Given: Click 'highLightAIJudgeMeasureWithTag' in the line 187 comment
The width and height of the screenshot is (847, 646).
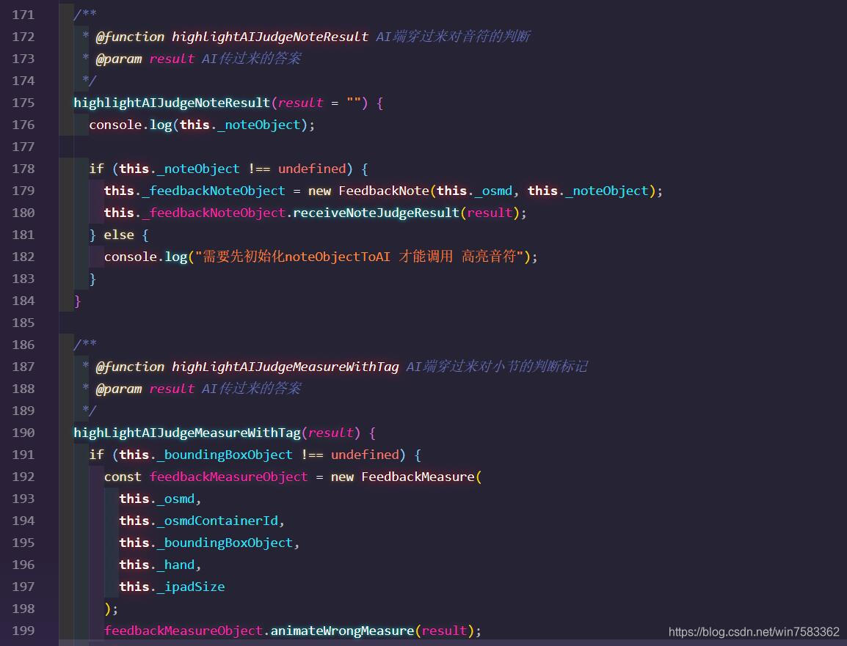Looking at the screenshot, I should pos(286,367).
